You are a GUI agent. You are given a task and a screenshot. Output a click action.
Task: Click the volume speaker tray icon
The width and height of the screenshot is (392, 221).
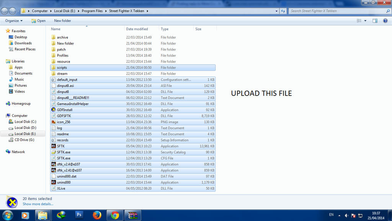346,216
